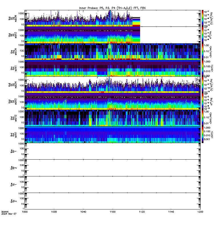The image size is (214, 228).
Task: Click the tha fbk edc34 mV/m color bar
Action: [203, 52]
